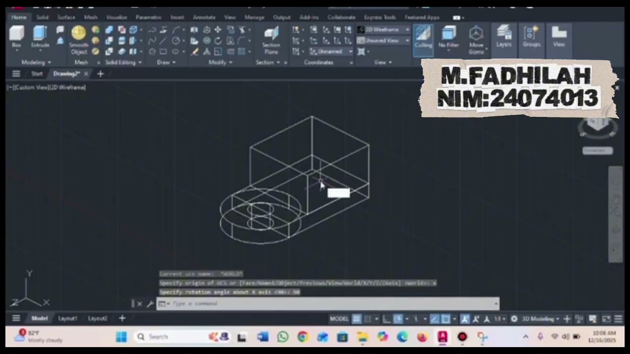The width and height of the screenshot is (630, 354).
Task: Open the View panel button
Action: tap(559, 37)
